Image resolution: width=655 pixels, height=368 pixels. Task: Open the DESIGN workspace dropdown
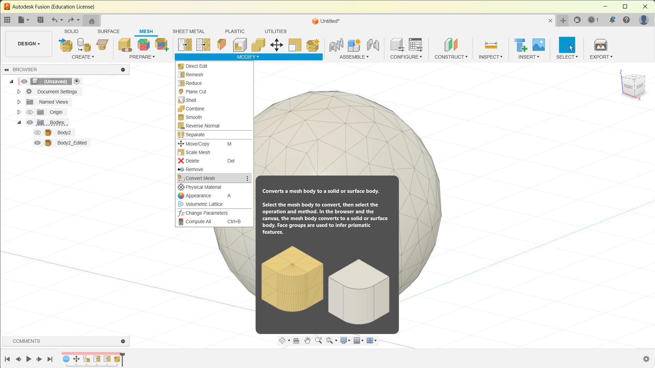point(29,44)
